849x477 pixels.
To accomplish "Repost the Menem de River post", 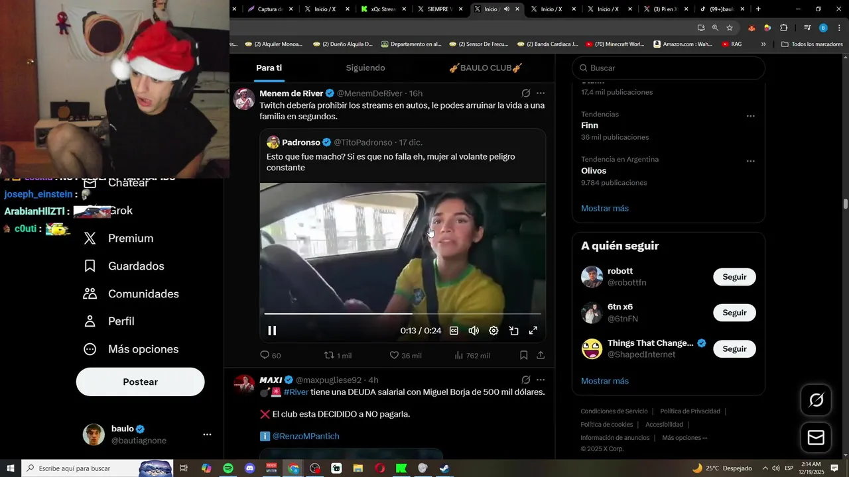I will (337, 355).
